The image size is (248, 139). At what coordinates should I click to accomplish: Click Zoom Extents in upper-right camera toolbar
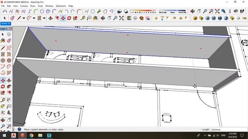click(217, 11)
